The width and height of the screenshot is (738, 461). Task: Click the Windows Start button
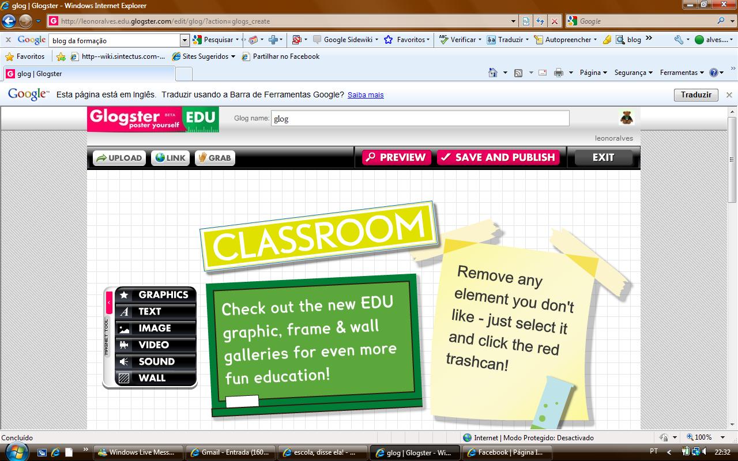[15, 452]
